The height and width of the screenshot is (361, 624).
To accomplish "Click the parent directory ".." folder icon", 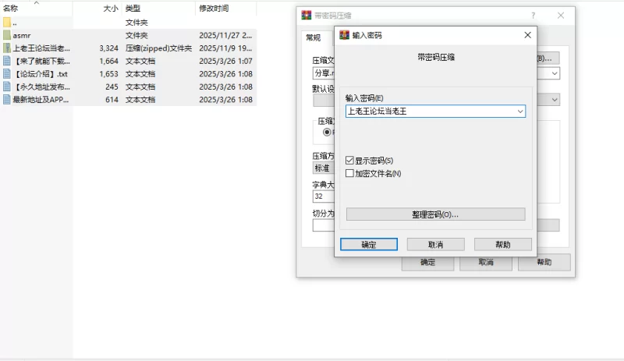I will pyautogui.click(x=7, y=23).
